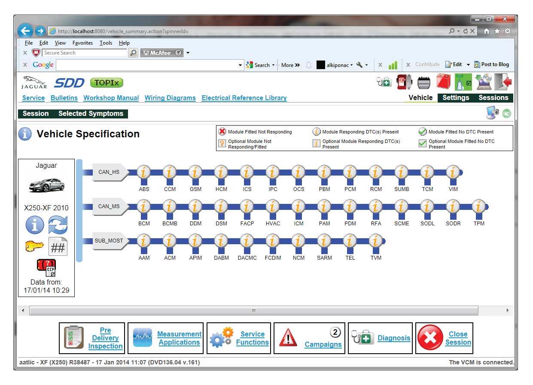Open the Tools menu

point(106,43)
